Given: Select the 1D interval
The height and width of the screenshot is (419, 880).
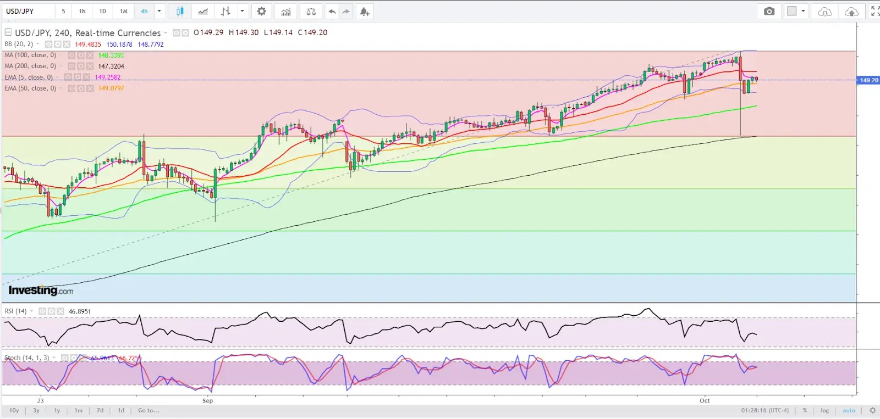Looking at the screenshot, I should (102, 12).
